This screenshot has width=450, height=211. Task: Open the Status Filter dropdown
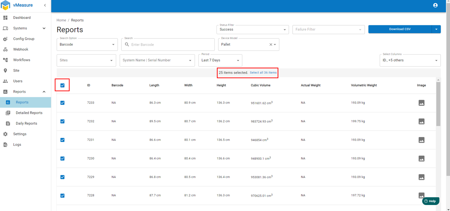pyautogui.click(x=252, y=30)
